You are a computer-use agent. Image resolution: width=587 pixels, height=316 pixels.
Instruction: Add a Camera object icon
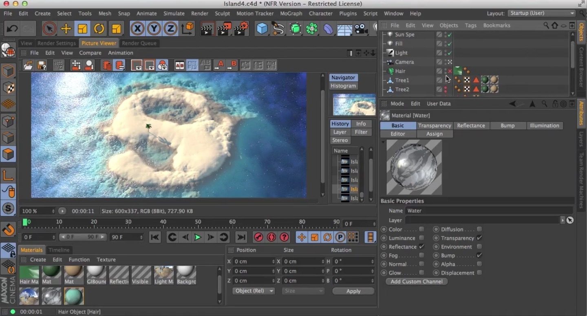pyautogui.click(x=360, y=29)
